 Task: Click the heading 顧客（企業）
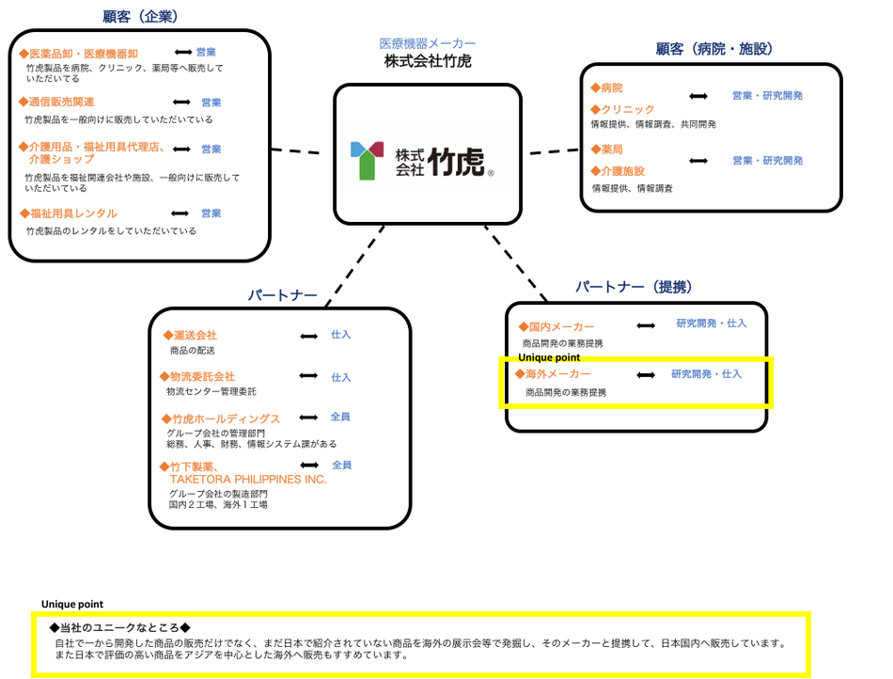coord(140,17)
